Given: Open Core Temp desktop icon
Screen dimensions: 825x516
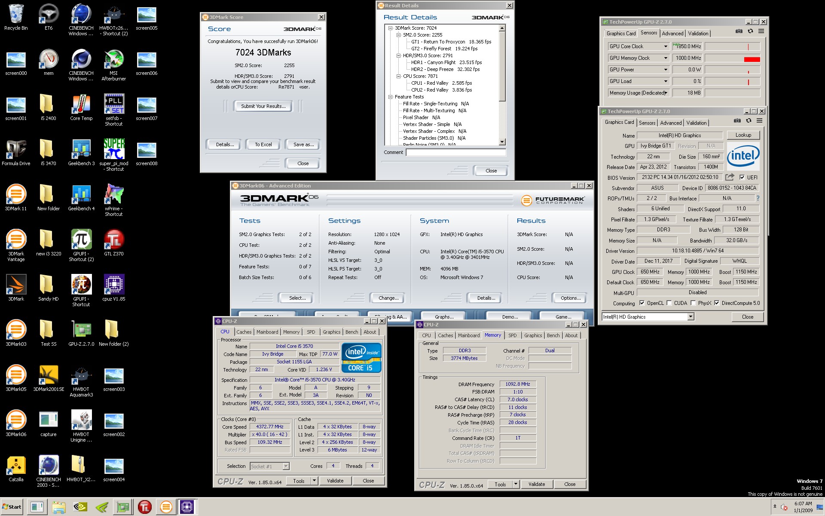Looking at the screenshot, I should tap(81, 107).
